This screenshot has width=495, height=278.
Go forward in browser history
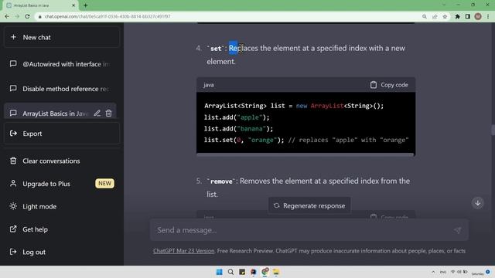pos(17,16)
